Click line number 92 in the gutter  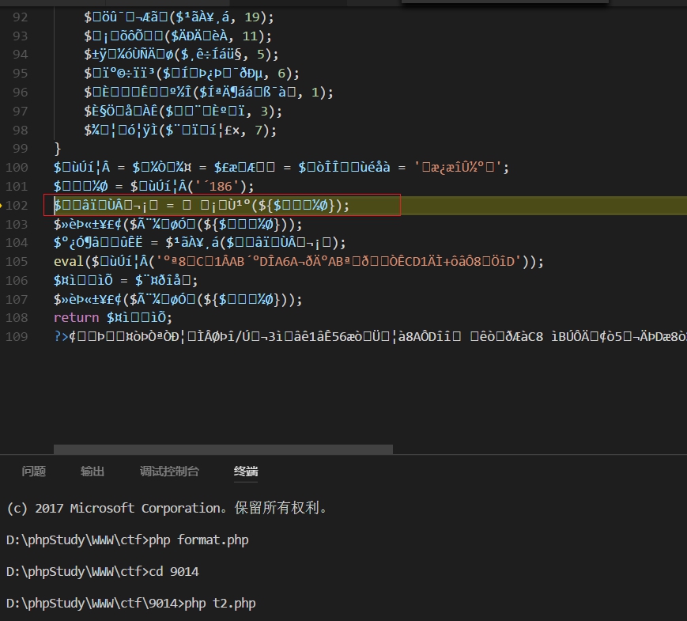point(20,17)
